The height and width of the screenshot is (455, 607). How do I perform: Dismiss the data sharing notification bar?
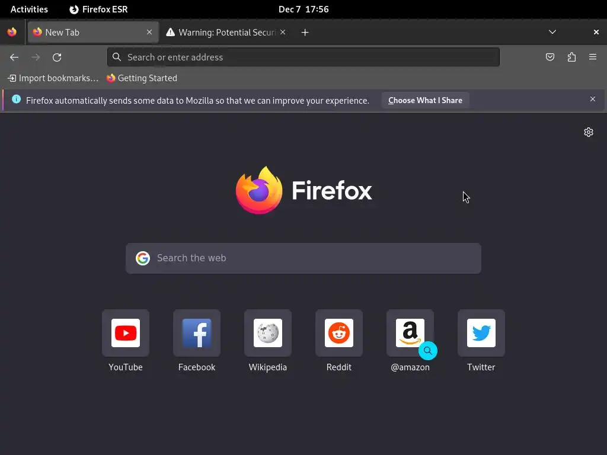click(x=593, y=100)
